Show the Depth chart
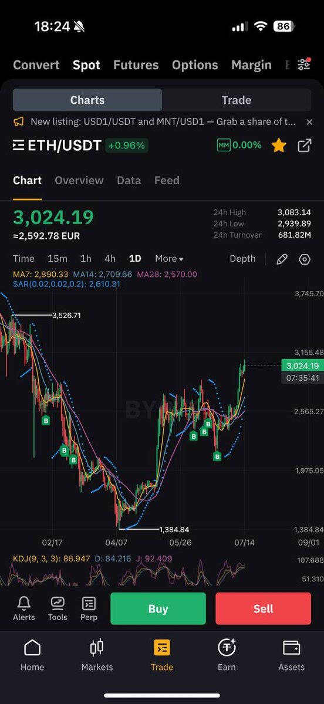This screenshot has height=704, width=324. click(242, 259)
